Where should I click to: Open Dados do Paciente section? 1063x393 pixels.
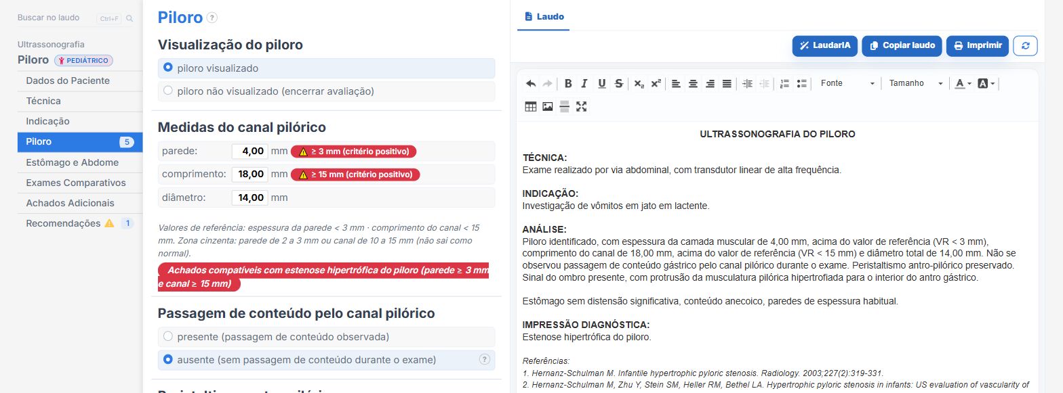pyautogui.click(x=80, y=80)
